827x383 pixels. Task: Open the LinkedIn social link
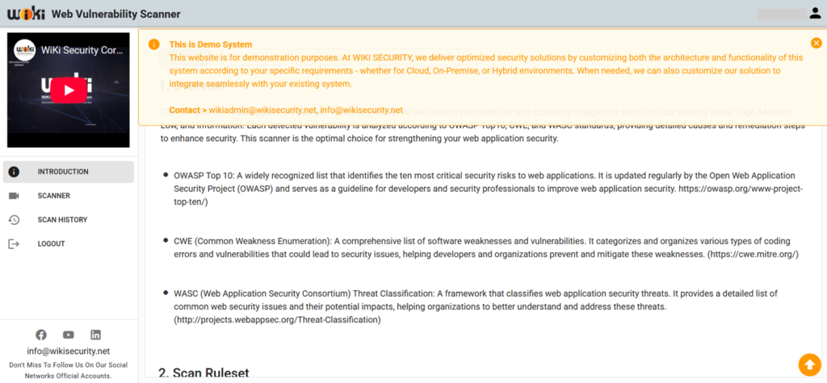coord(95,335)
